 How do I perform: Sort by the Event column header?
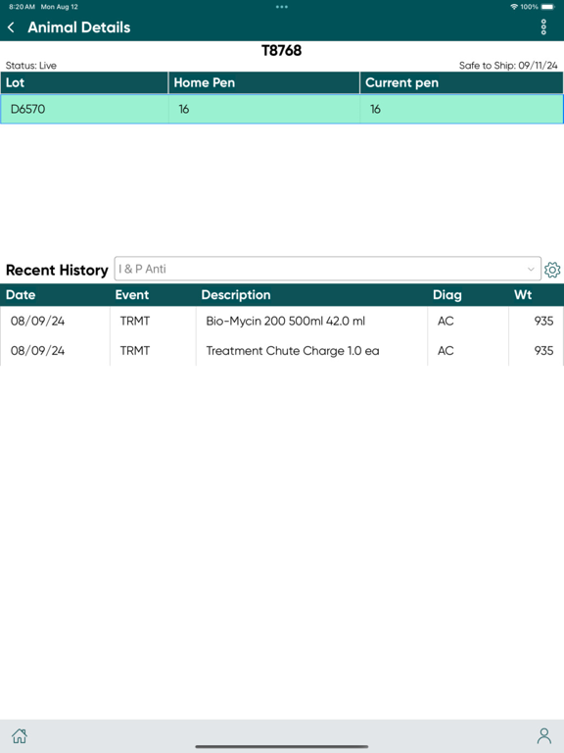click(132, 295)
